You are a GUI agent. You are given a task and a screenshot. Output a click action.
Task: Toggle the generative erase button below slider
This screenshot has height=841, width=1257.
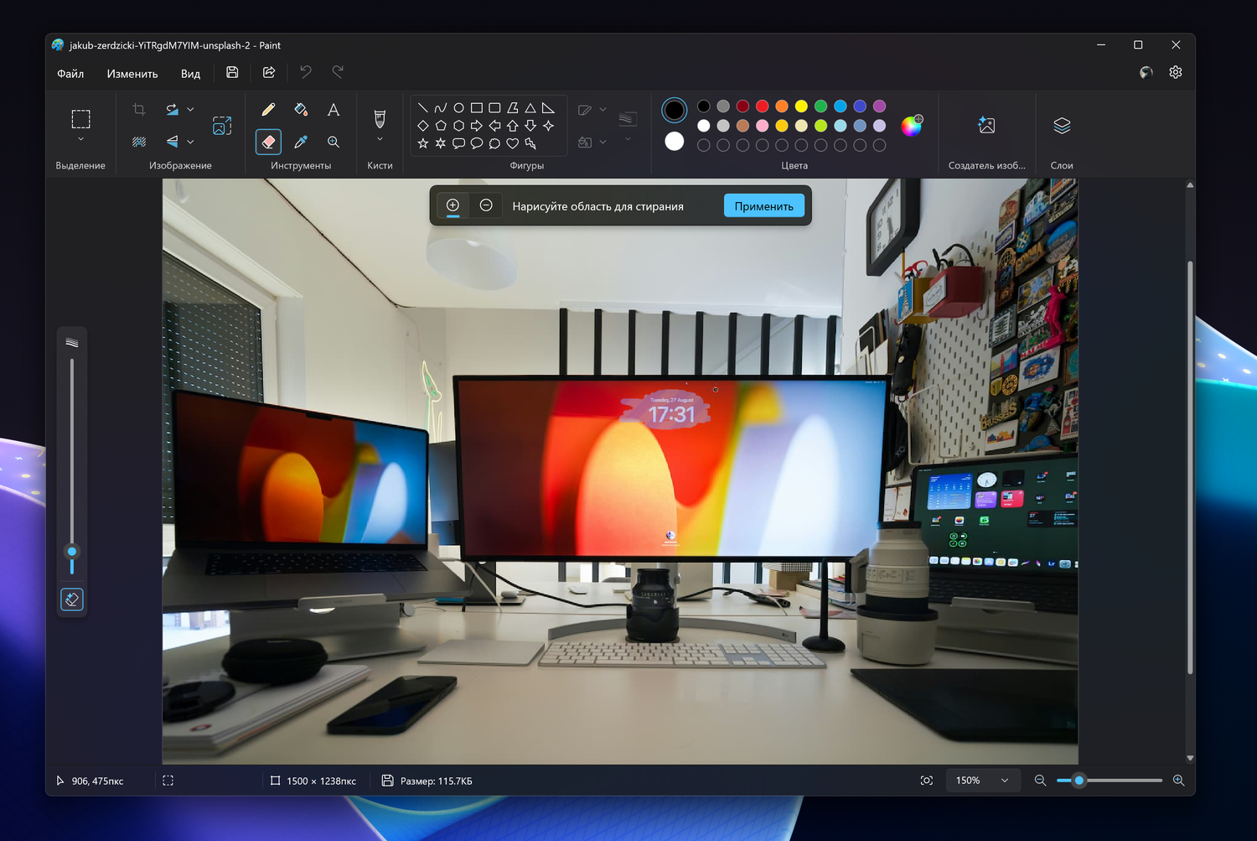[72, 600]
